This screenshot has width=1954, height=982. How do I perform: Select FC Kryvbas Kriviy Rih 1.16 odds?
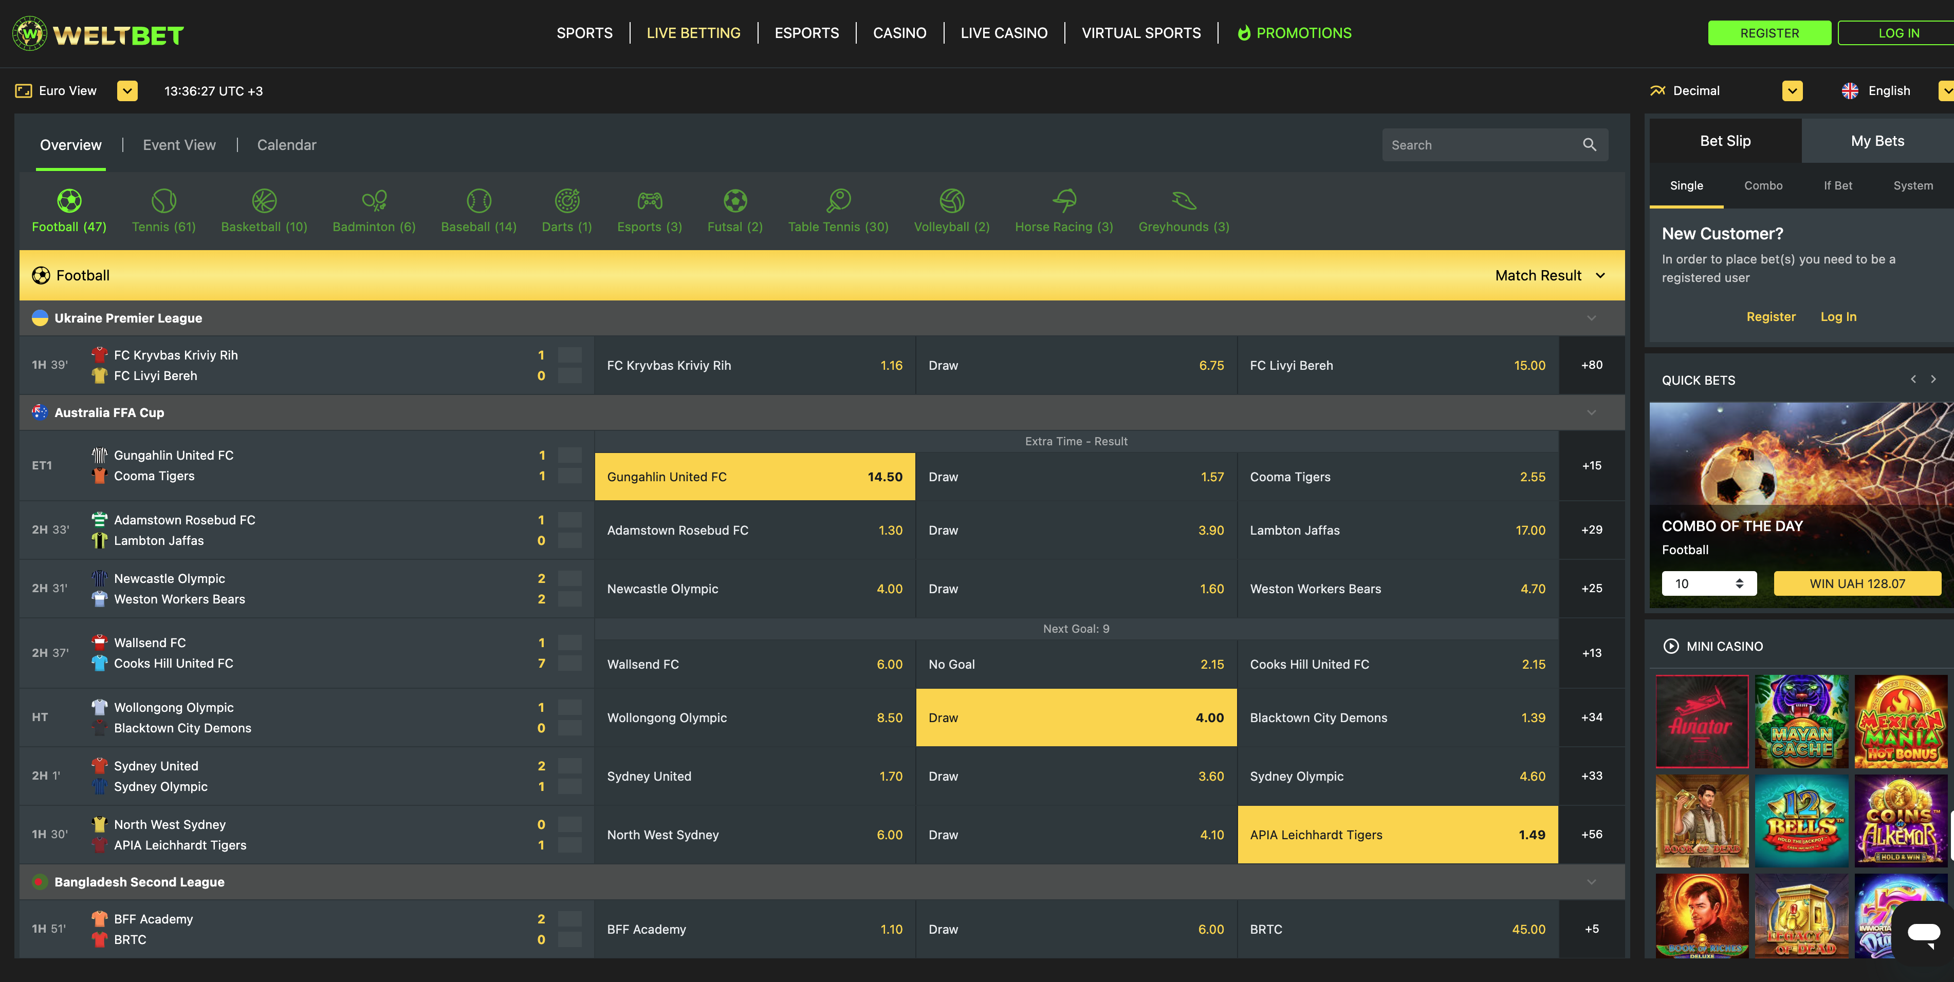coord(755,366)
